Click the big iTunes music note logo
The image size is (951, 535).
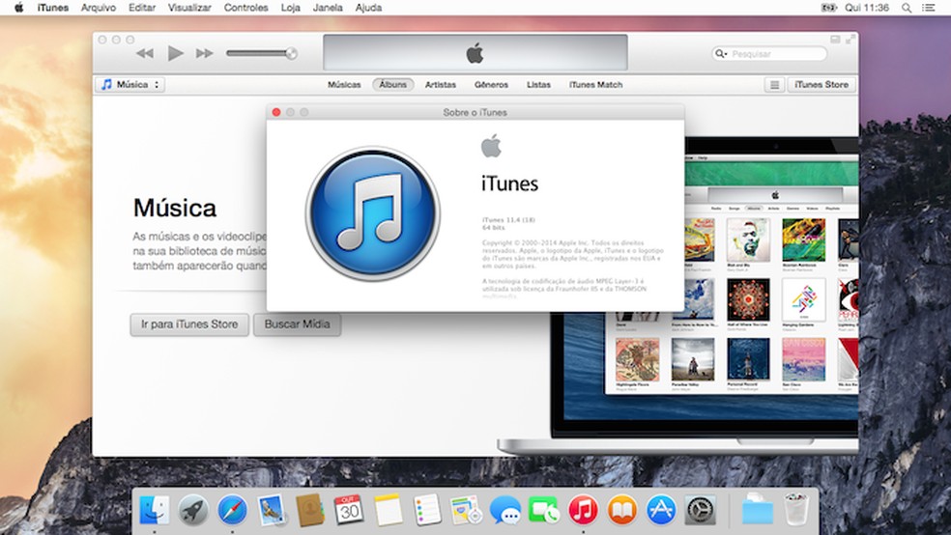[372, 213]
